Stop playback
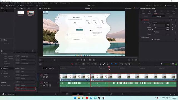 [84, 60]
